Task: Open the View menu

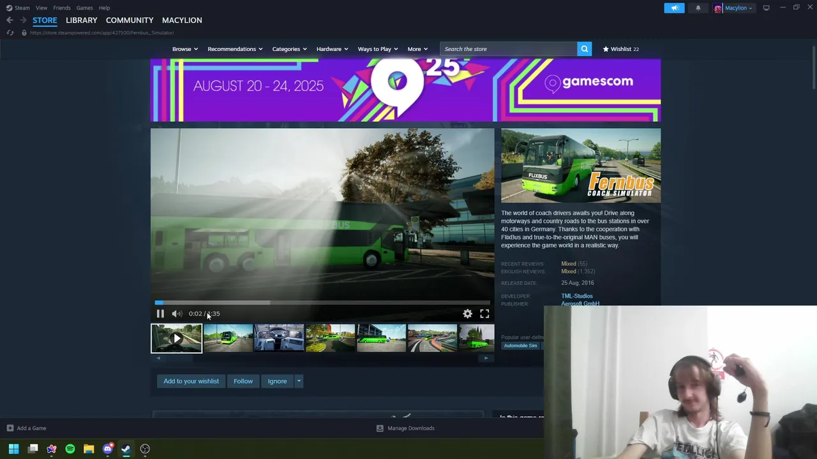Action: coord(41,8)
